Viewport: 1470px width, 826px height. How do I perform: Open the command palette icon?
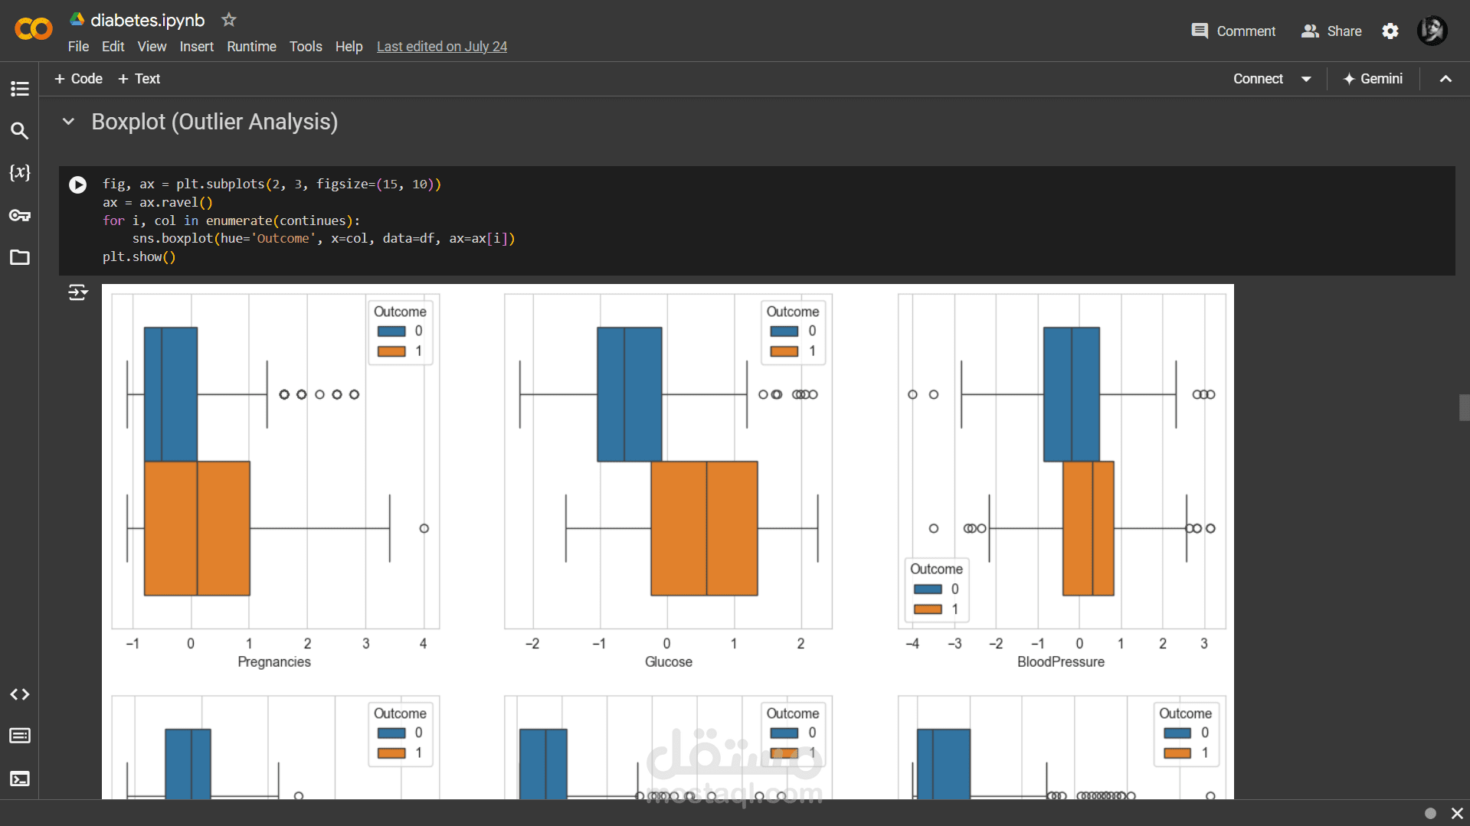tap(20, 736)
